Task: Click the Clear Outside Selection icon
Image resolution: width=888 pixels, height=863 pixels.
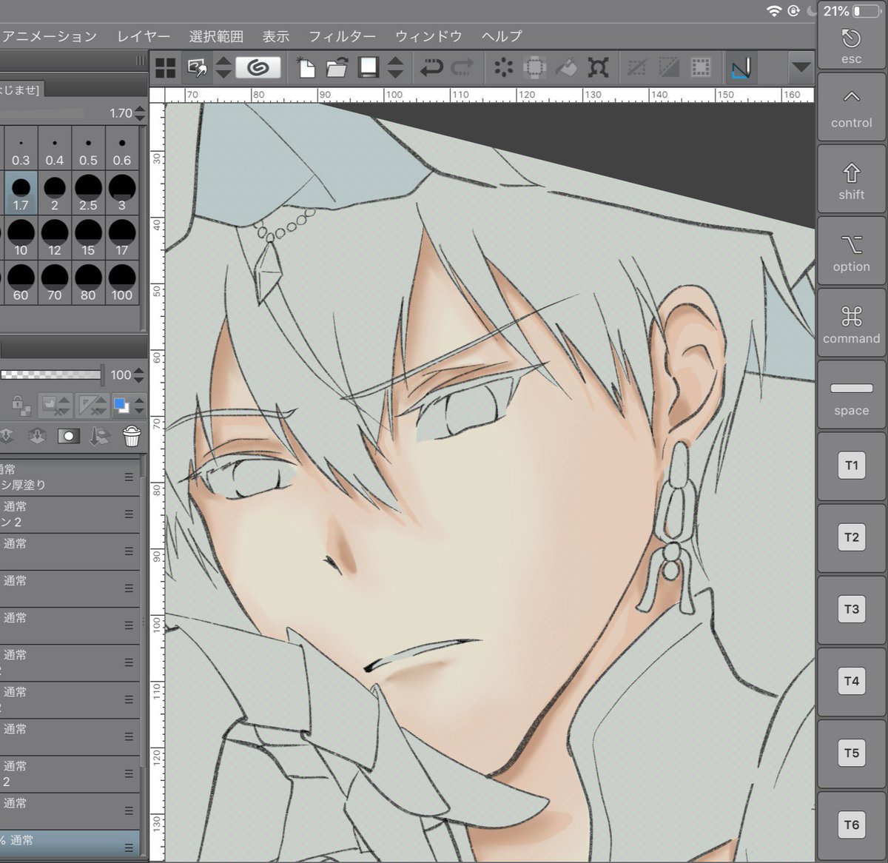Action: point(534,68)
